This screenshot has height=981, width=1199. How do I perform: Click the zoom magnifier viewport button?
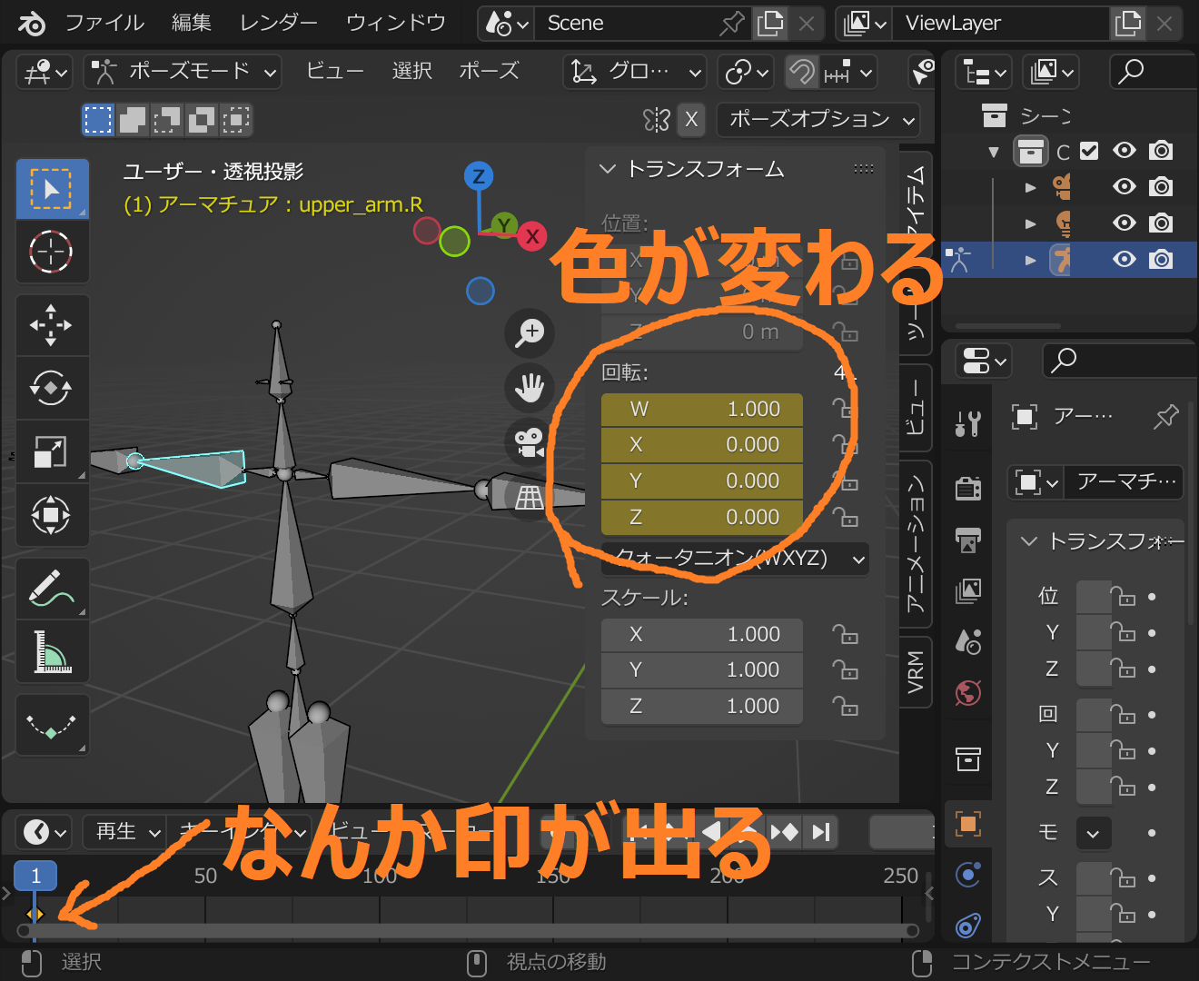pyautogui.click(x=530, y=332)
